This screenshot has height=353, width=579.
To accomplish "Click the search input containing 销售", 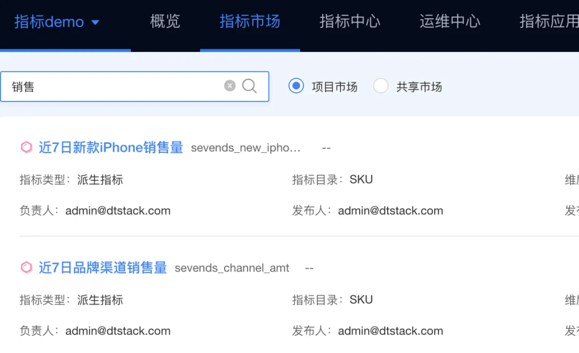I will (x=135, y=86).
